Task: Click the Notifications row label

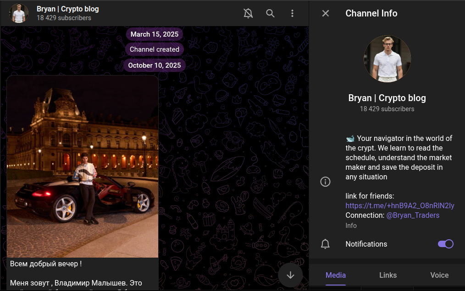Action: click(366, 244)
